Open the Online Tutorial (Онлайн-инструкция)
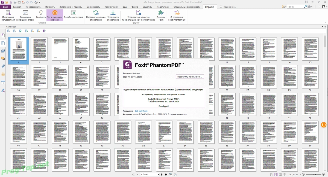Screen dimensions: 328x177 click(74, 14)
